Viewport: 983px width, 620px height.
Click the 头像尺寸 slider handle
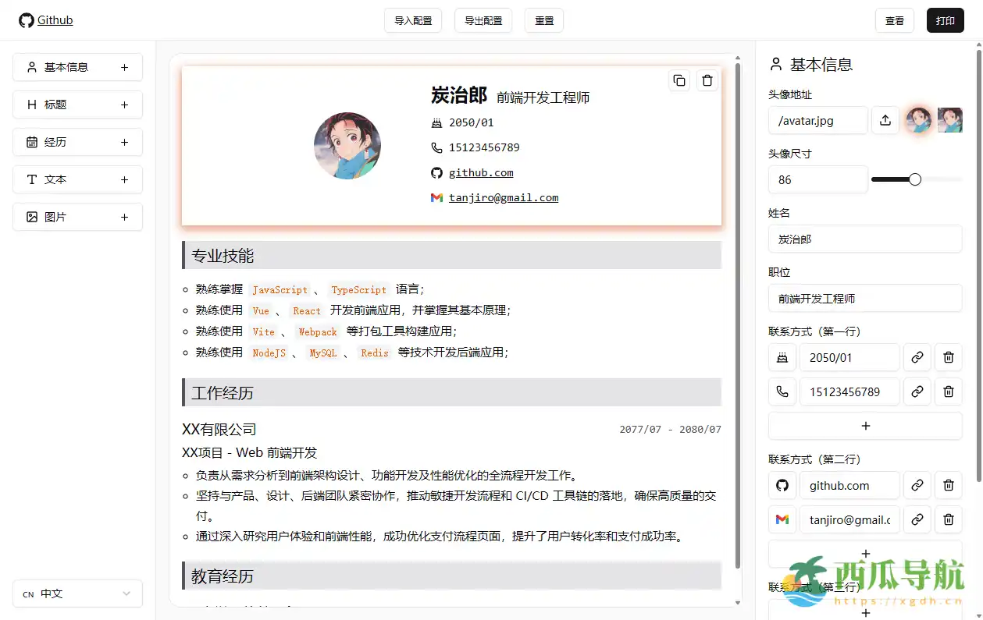click(x=914, y=179)
